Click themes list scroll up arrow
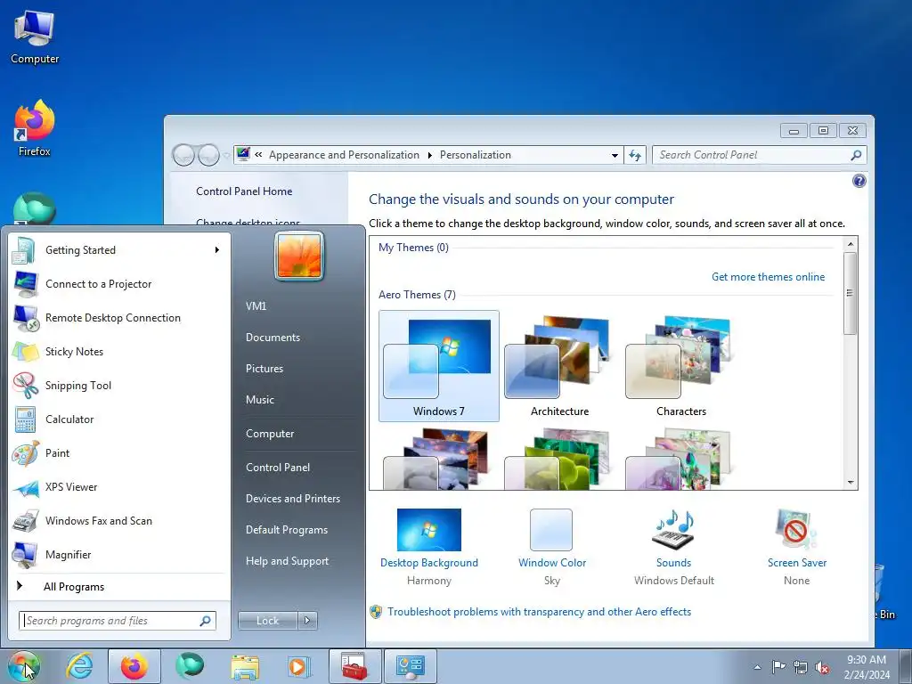 (851, 244)
